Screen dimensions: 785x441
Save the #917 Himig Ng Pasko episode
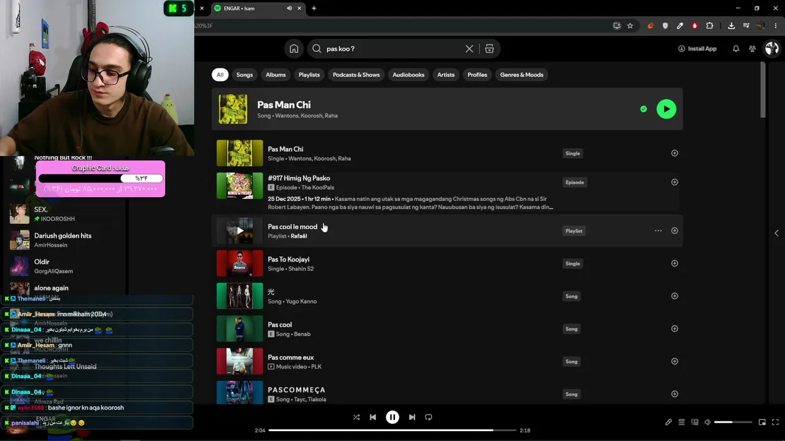[675, 182]
